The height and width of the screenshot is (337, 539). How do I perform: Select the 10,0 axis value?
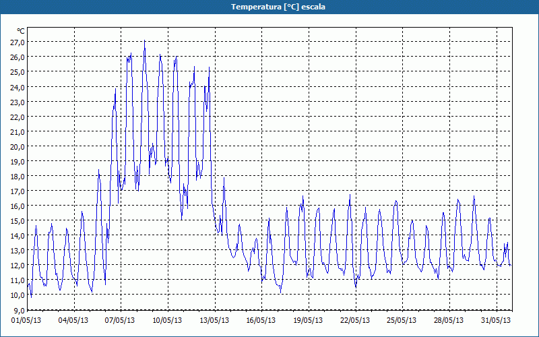(18, 295)
